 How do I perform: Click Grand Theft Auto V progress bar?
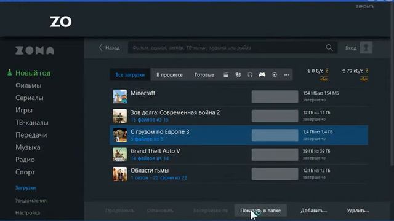(275, 155)
